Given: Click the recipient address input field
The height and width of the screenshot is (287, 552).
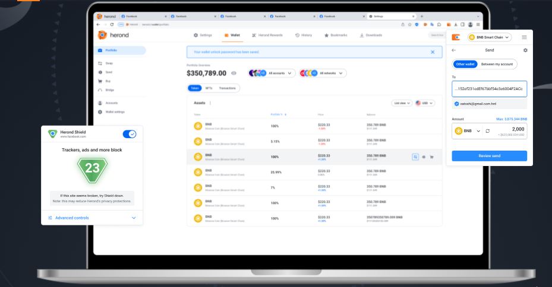Looking at the screenshot, I should pyautogui.click(x=489, y=89).
